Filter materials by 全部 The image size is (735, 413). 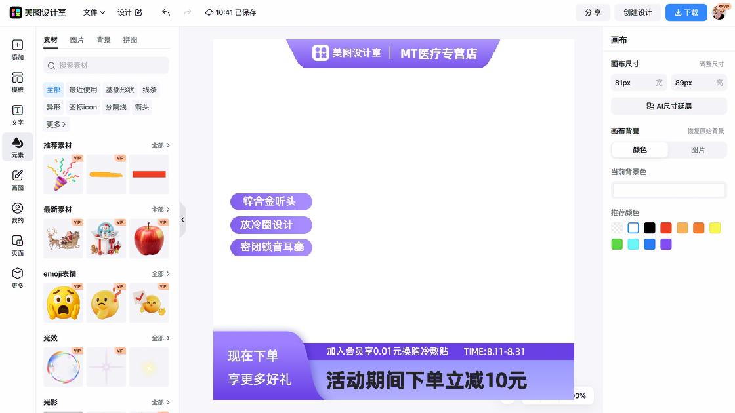(53, 89)
